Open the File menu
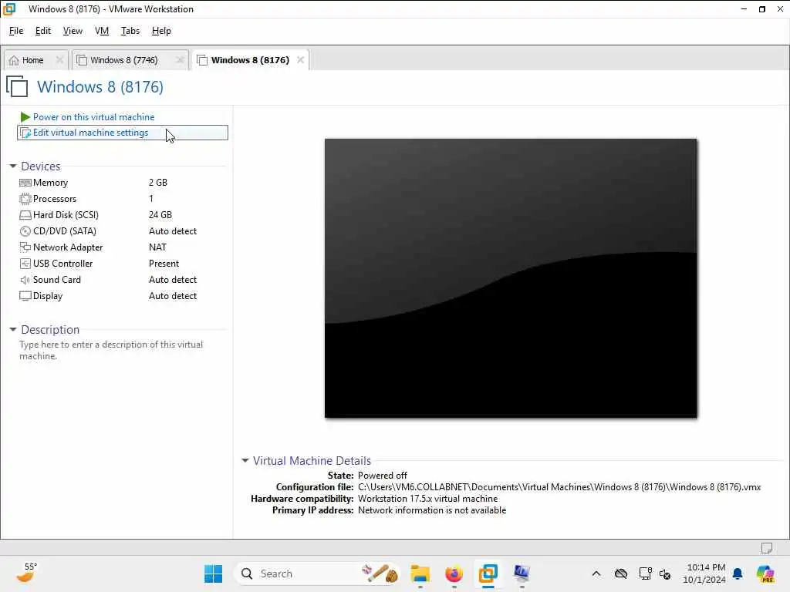The height and width of the screenshot is (592, 790). click(x=16, y=31)
